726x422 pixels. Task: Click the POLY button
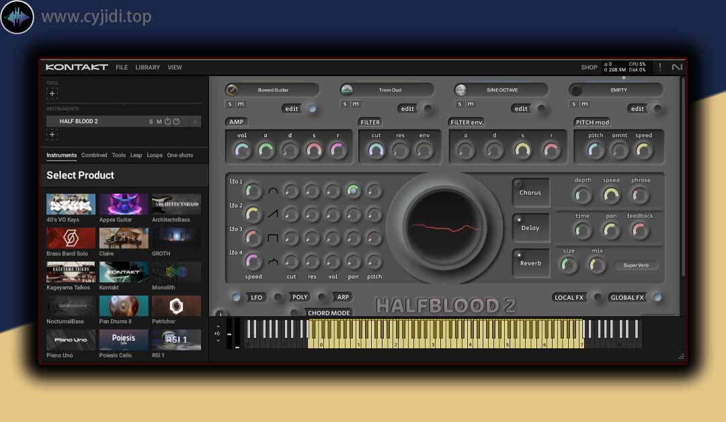(300, 297)
